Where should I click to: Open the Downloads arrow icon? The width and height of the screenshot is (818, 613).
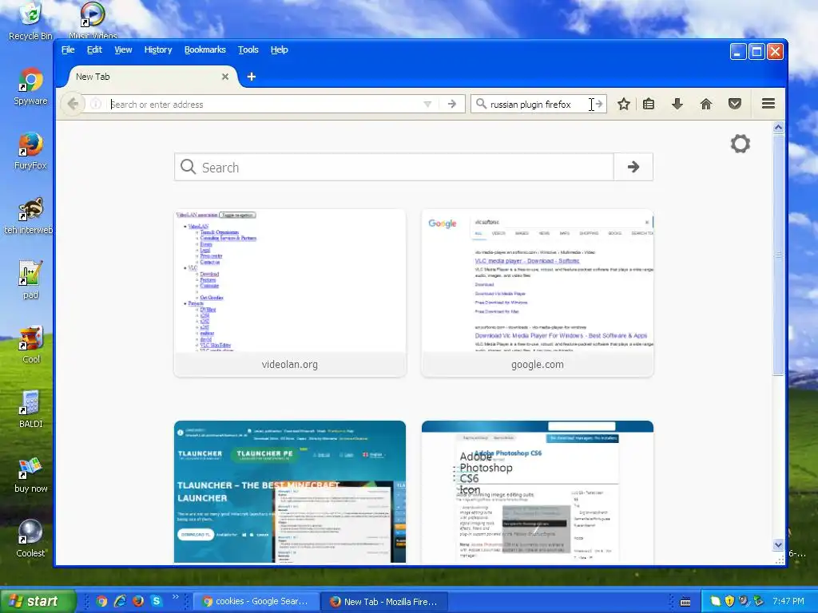tap(677, 104)
